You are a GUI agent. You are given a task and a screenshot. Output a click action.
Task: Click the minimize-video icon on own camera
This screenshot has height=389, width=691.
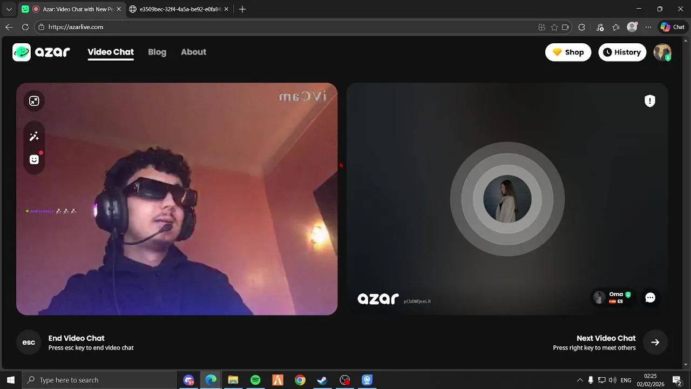point(34,101)
